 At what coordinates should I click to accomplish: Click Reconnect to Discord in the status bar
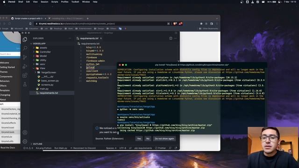(x=83, y=148)
